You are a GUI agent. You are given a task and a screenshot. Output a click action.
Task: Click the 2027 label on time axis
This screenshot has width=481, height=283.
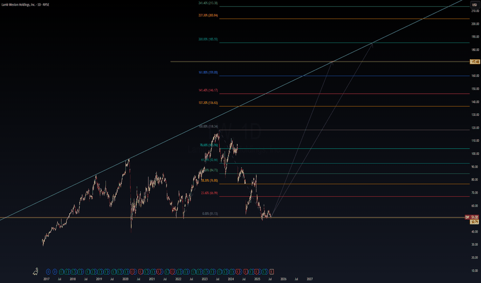(310, 279)
